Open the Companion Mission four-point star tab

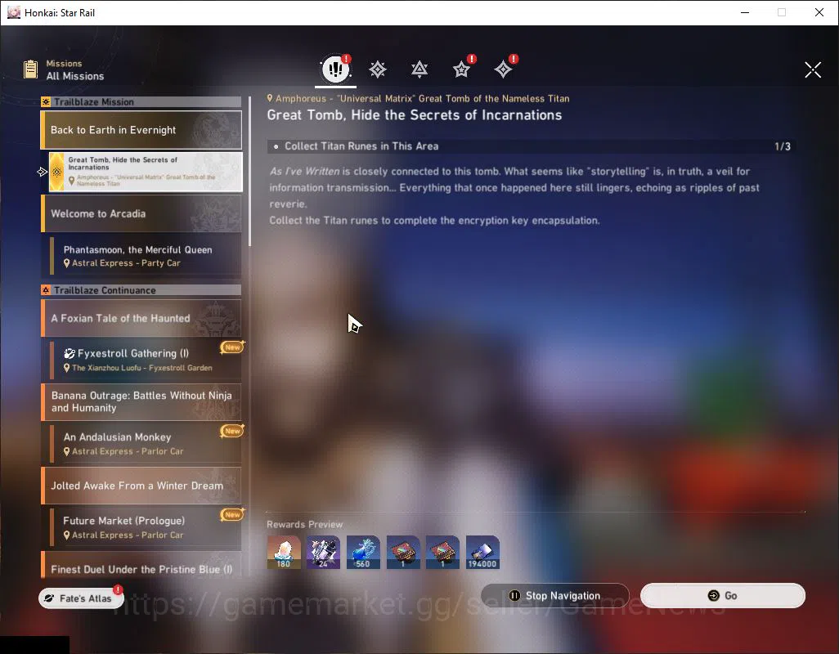tap(503, 69)
